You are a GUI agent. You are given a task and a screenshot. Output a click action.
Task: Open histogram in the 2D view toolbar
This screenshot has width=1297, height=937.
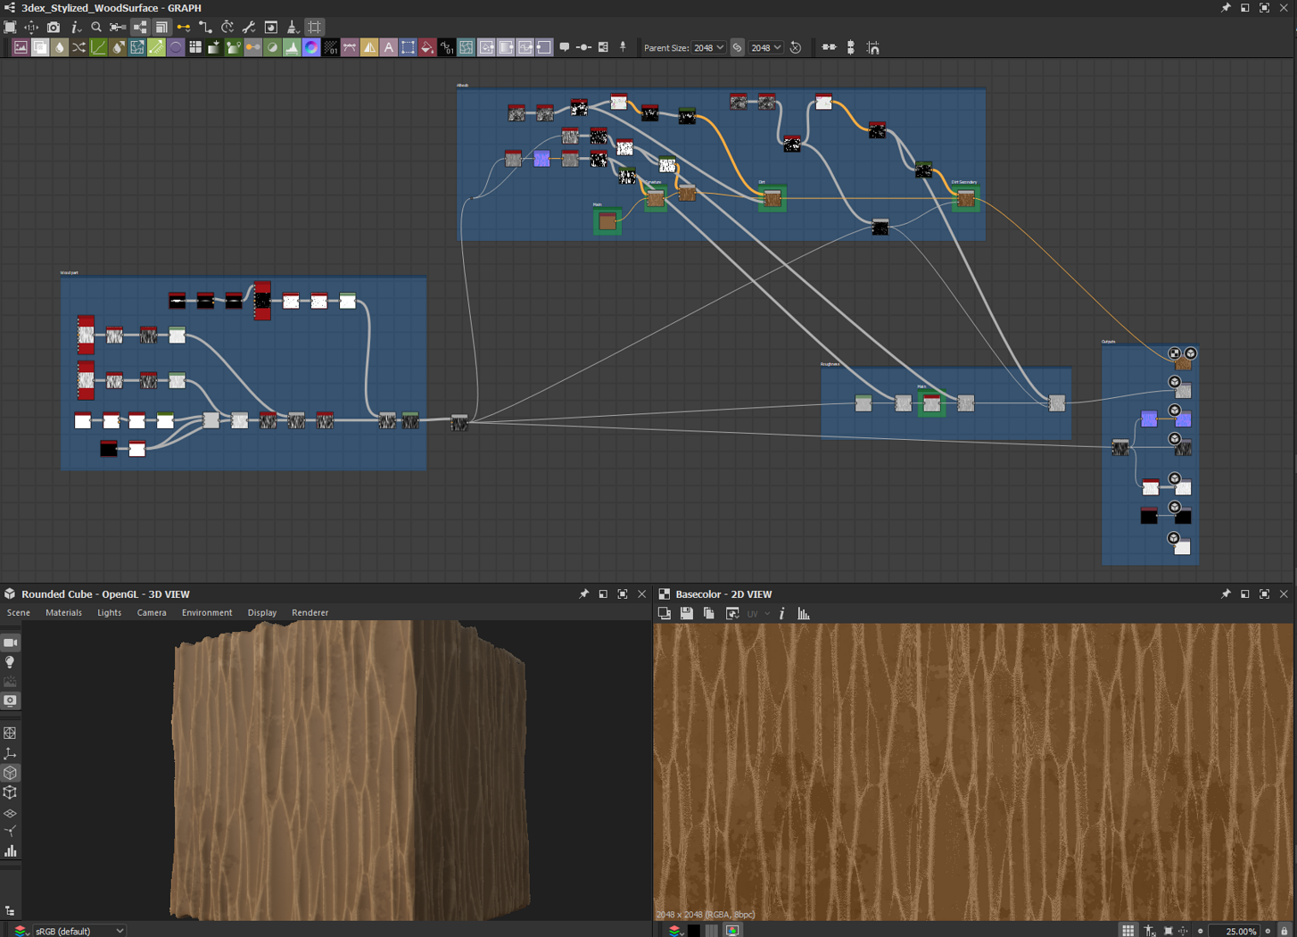pyautogui.click(x=804, y=614)
